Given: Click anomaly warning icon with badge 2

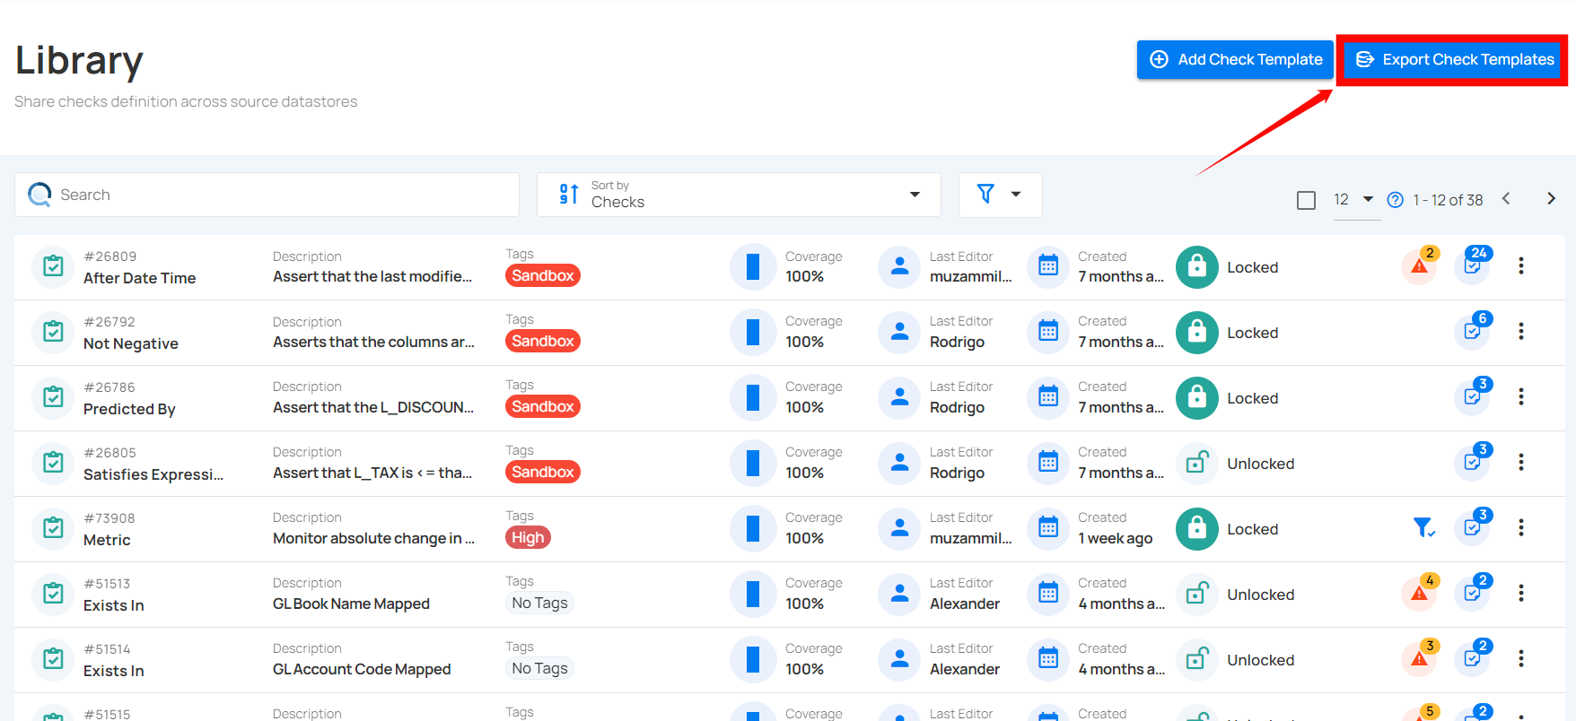Looking at the screenshot, I should (1420, 265).
